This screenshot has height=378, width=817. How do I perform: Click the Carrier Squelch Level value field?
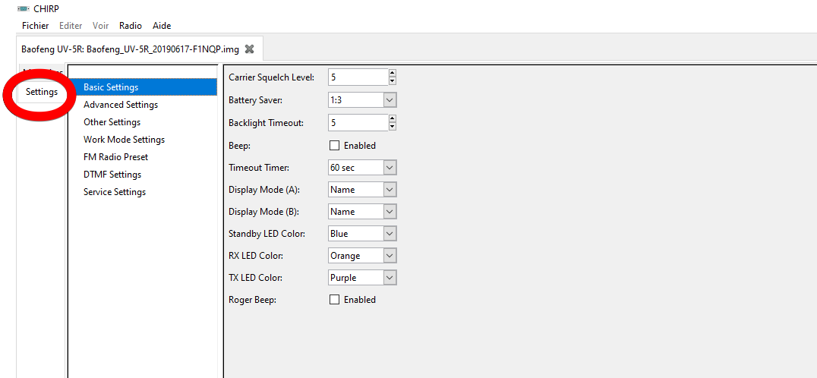point(358,77)
